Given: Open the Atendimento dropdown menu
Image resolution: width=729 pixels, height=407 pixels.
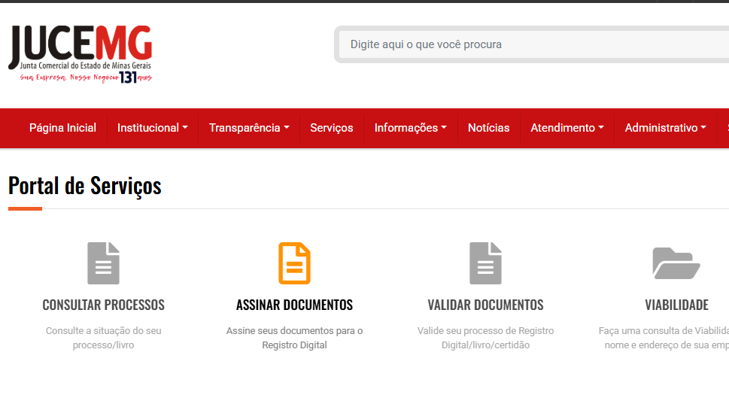Looking at the screenshot, I should coord(567,128).
